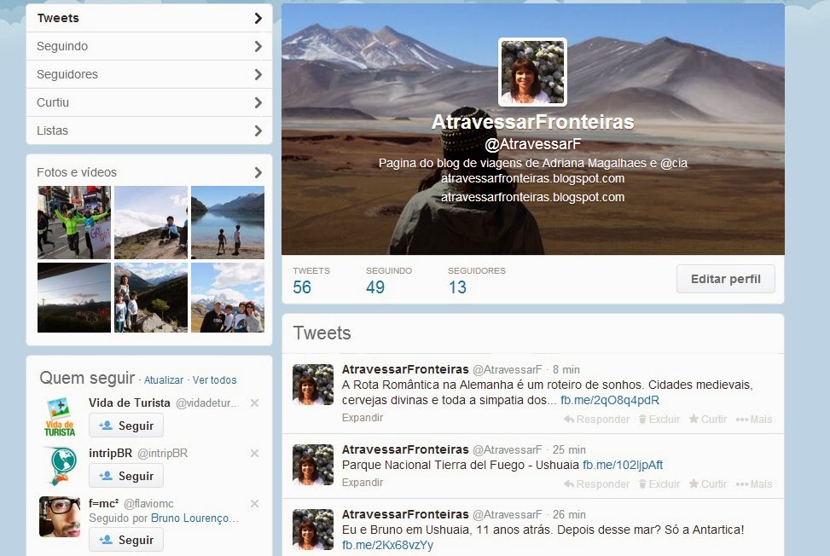Open the group photo with snowy peaks
Screen dimensions: 830x556
click(228, 298)
